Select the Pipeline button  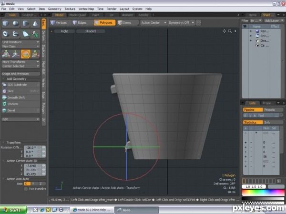[253, 110]
